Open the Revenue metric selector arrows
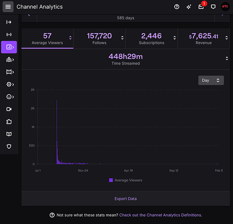The image size is (233, 224). point(227,38)
